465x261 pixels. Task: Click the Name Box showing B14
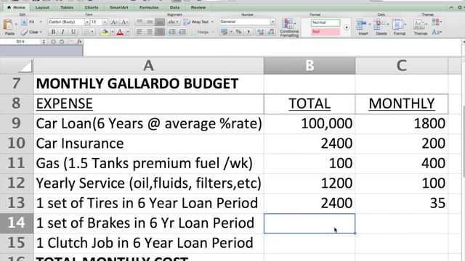pyautogui.click(x=20, y=42)
